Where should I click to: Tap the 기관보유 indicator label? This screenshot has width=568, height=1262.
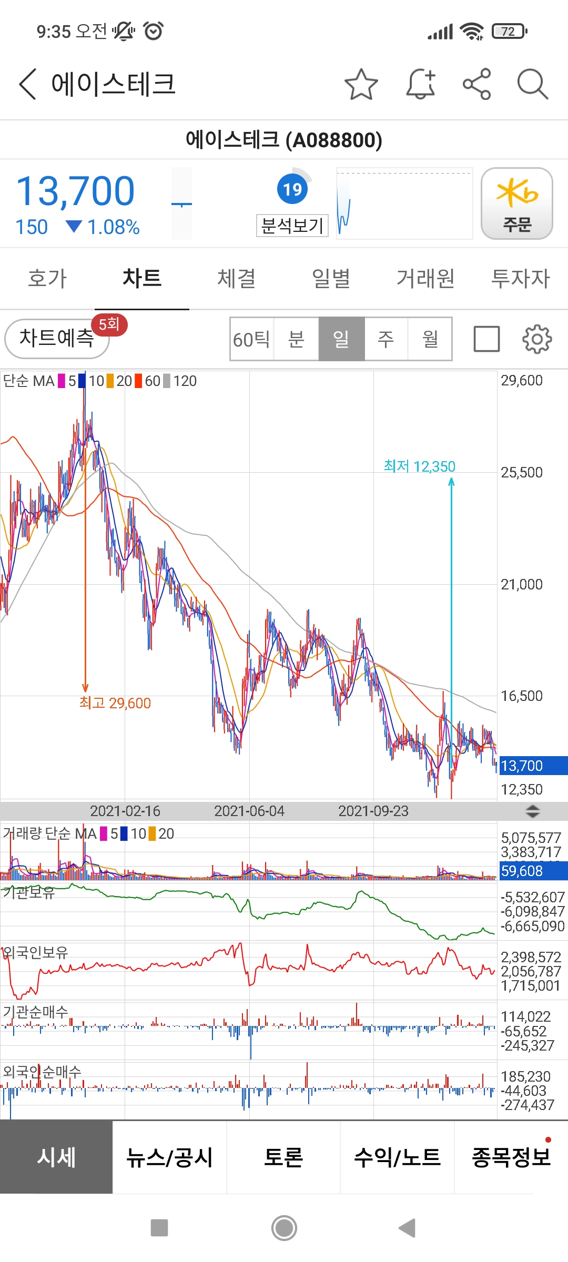point(29,892)
